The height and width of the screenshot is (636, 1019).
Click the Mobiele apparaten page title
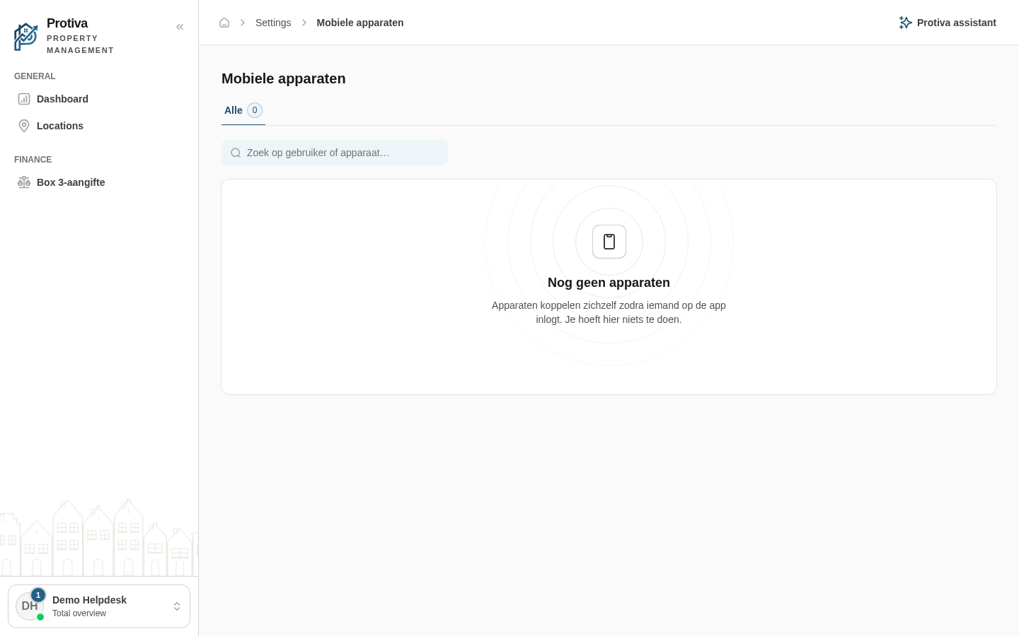(284, 78)
